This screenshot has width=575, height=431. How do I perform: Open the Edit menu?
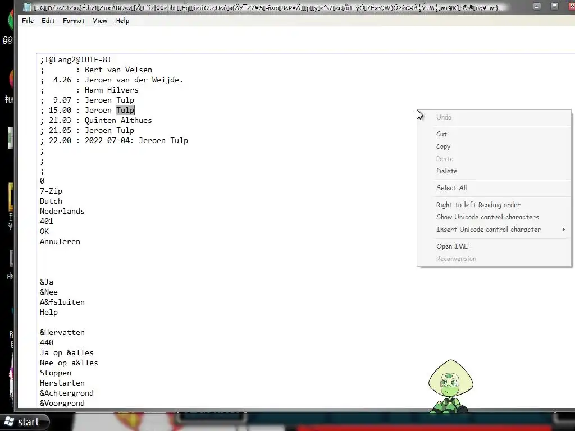(48, 21)
